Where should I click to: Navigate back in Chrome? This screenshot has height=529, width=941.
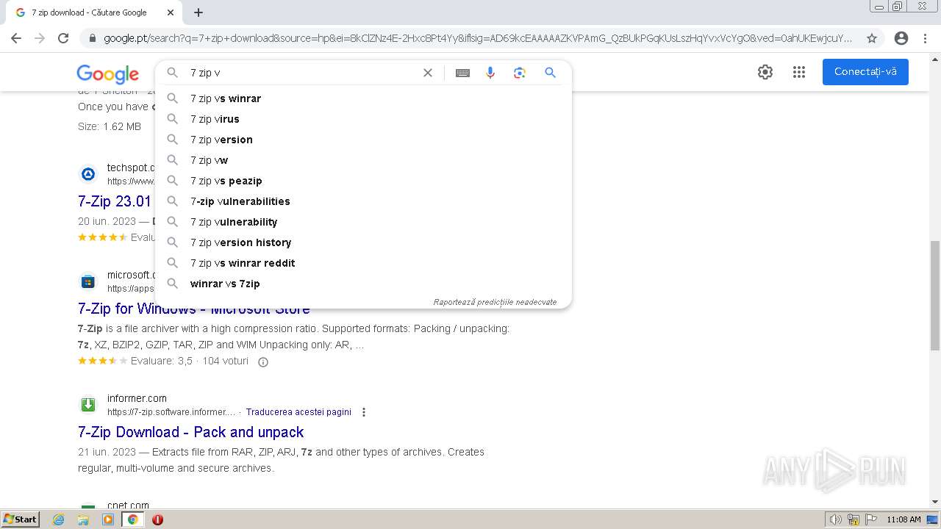click(x=16, y=38)
